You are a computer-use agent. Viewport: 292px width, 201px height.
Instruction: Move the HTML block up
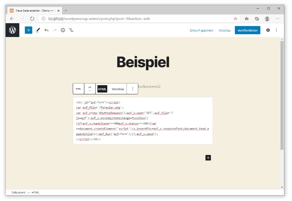click(90, 87)
